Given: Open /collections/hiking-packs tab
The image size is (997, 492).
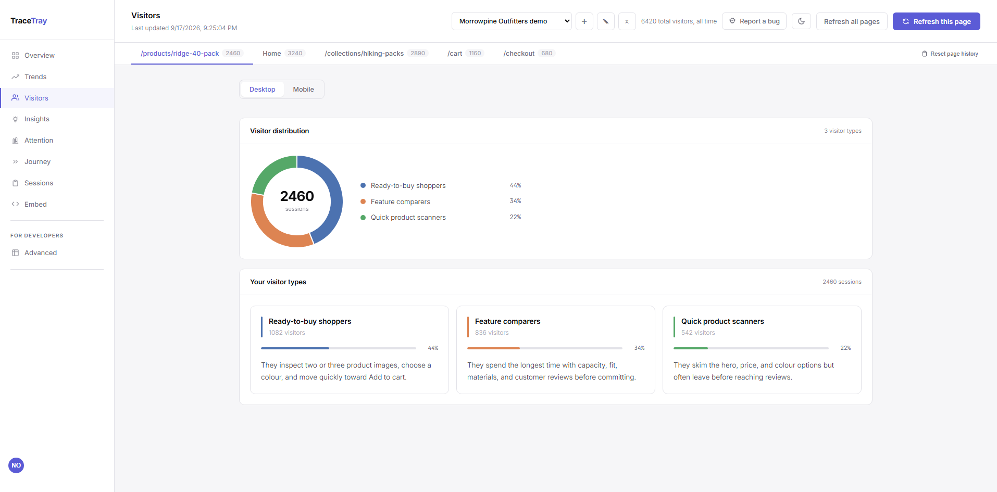Looking at the screenshot, I should pos(376,54).
